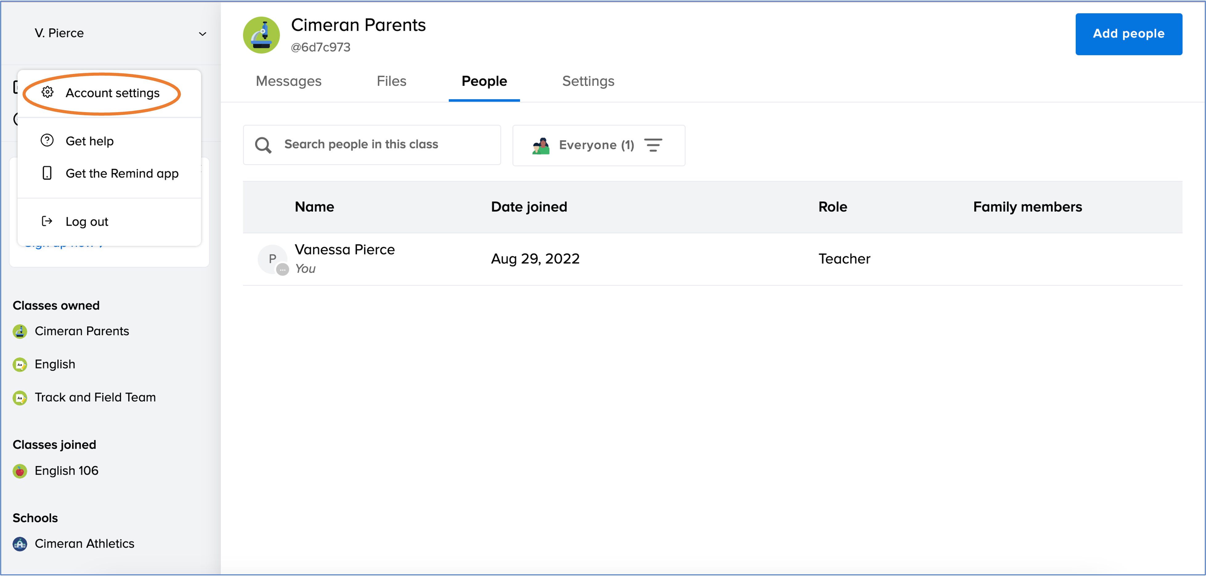
Task: Click the magnifying glass search icon
Action: tap(263, 145)
